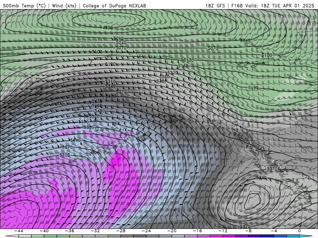Screen dimensions: 318x238
Task: Click the 0 color scale label
Action: [299, 231]
